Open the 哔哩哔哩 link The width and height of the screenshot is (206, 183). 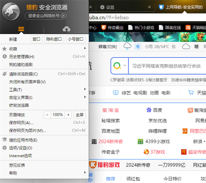point(158,131)
